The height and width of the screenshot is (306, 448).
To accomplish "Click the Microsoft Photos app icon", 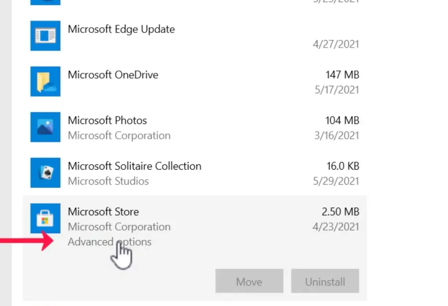I will click(45, 127).
